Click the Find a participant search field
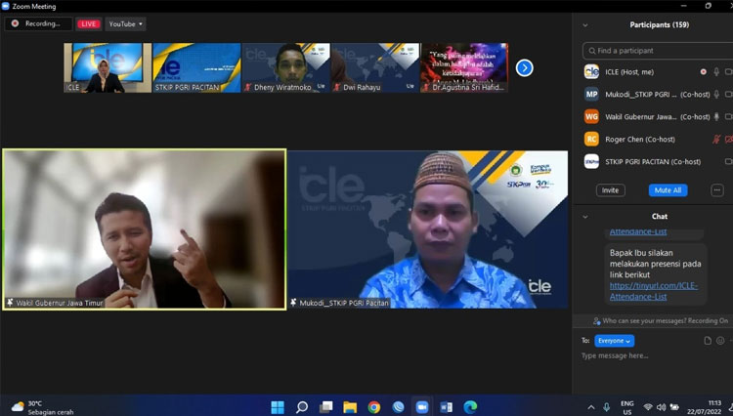733x416 pixels. click(x=655, y=50)
